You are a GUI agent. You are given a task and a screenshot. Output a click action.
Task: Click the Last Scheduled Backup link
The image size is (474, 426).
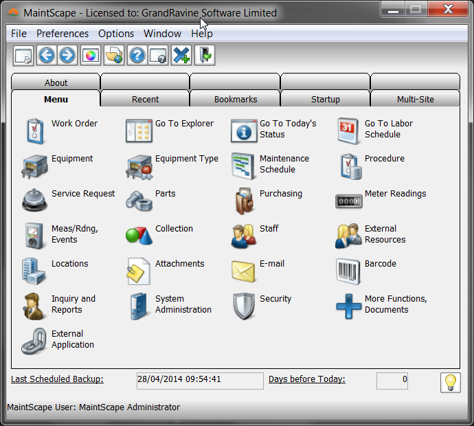(x=57, y=379)
